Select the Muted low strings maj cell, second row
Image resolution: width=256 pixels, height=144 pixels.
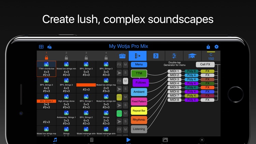[x=106, y=85]
